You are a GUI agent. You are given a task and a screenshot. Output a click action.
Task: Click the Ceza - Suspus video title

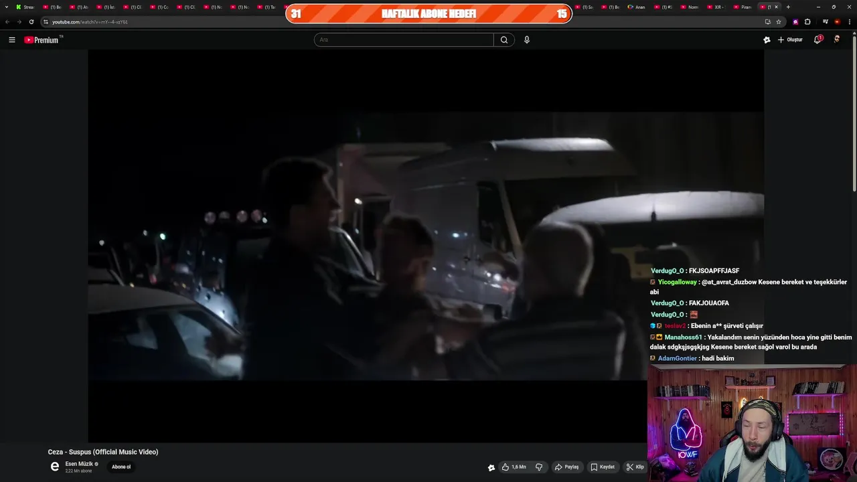pyautogui.click(x=103, y=452)
